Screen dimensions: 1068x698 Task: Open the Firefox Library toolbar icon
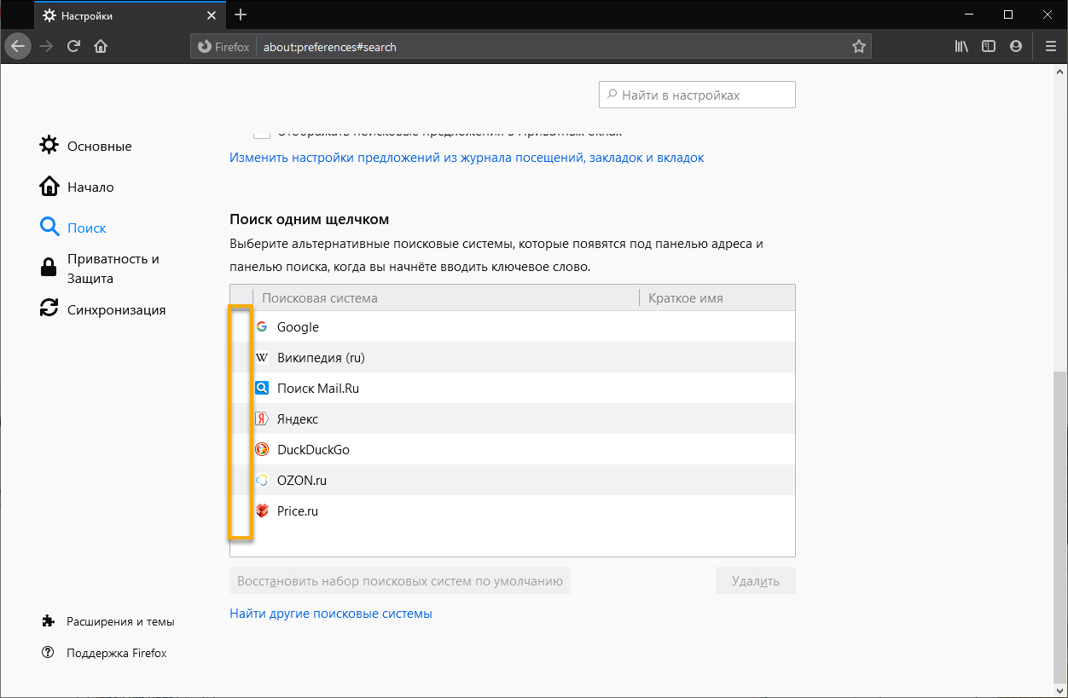(961, 46)
